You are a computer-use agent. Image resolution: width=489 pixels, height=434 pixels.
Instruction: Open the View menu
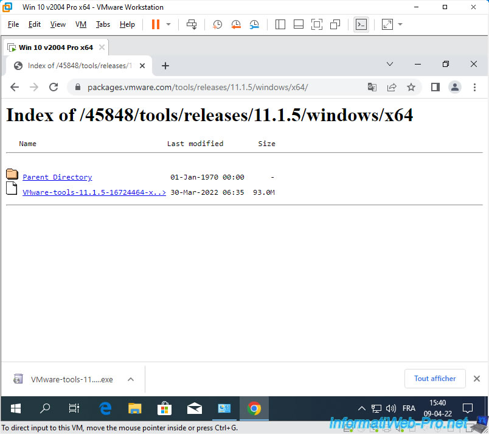coord(58,24)
